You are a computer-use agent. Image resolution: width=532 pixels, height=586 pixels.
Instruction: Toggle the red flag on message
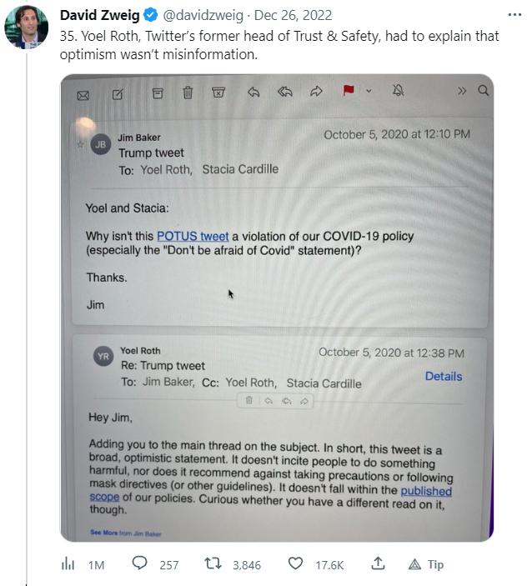pyautogui.click(x=349, y=91)
